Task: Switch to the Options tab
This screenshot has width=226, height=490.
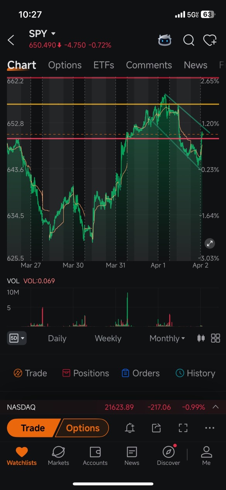Action: [x=65, y=65]
